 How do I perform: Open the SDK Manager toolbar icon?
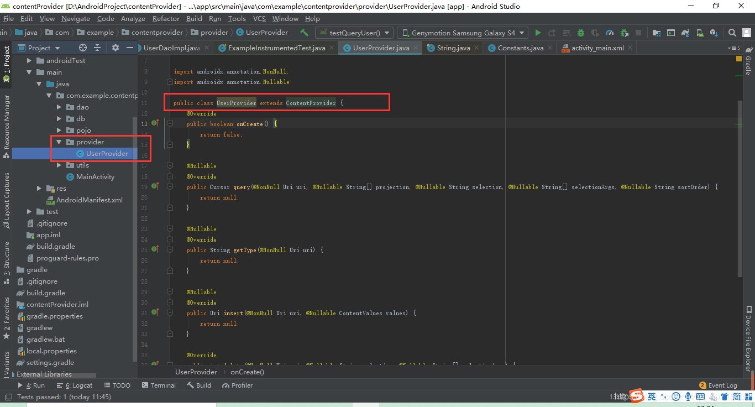pos(714,33)
